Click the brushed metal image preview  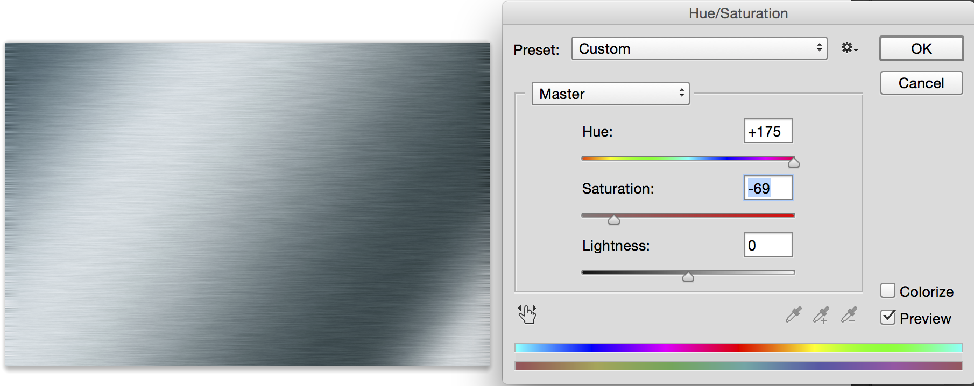(248, 204)
